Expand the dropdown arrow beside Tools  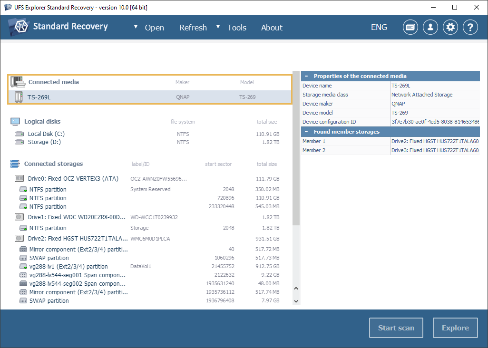[218, 27]
